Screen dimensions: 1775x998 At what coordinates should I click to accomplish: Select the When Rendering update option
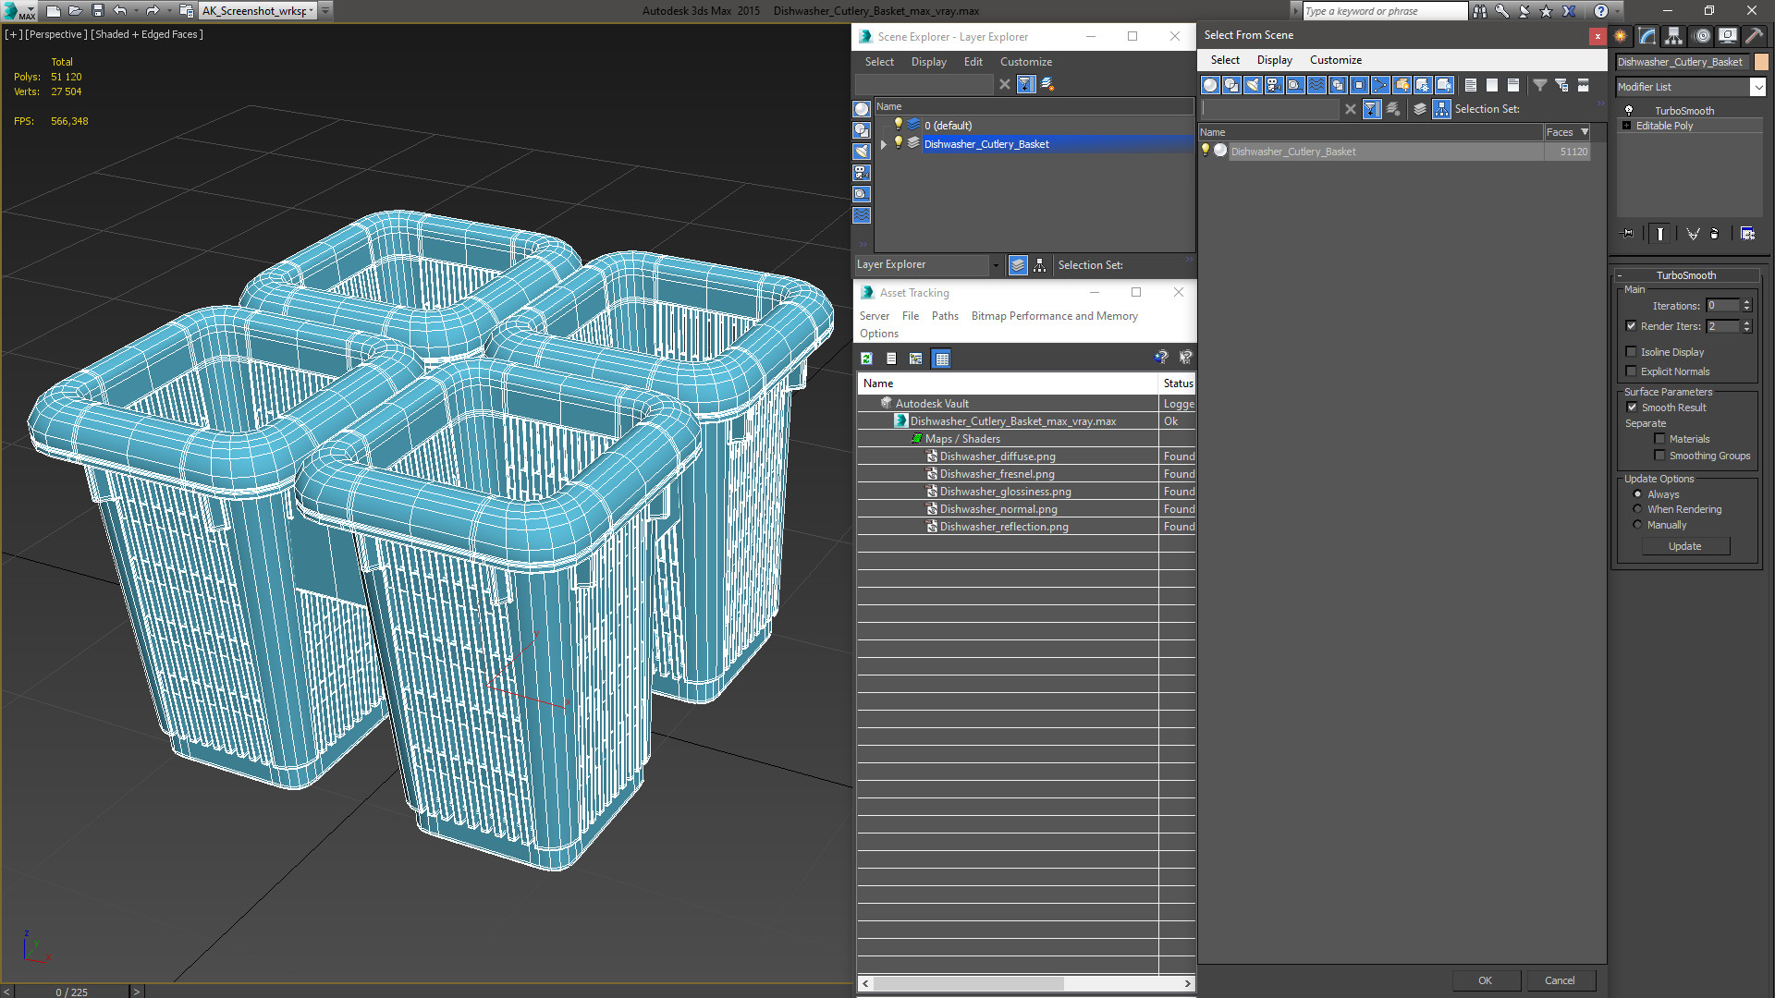pyautogui.click(x=1637, y=509)
